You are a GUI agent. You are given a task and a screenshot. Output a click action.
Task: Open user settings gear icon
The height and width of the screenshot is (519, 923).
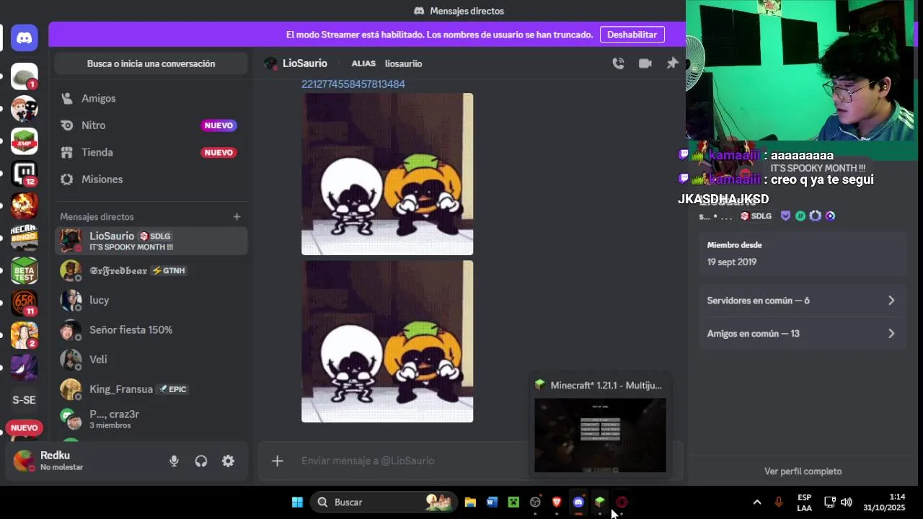click(x=228, y=461)
